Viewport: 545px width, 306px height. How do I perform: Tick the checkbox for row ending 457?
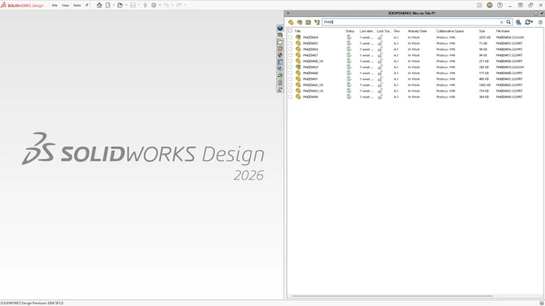[x=290, y=55]
